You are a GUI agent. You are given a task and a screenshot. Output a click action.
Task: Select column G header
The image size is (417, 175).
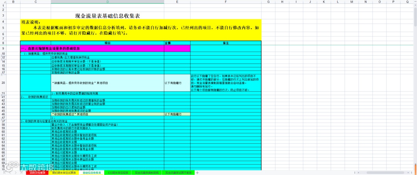pos(268,2)
